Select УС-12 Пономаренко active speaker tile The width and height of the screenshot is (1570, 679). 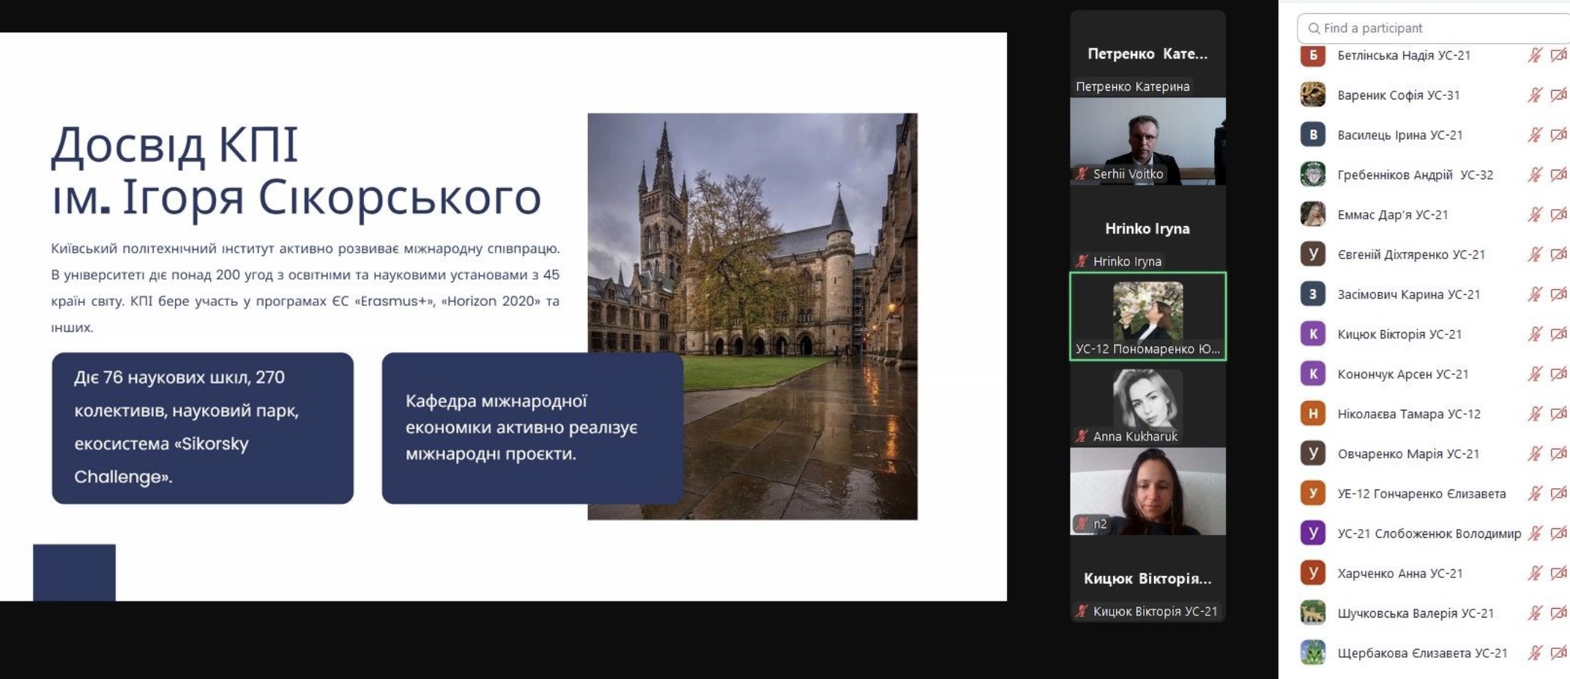point(1147,316)
